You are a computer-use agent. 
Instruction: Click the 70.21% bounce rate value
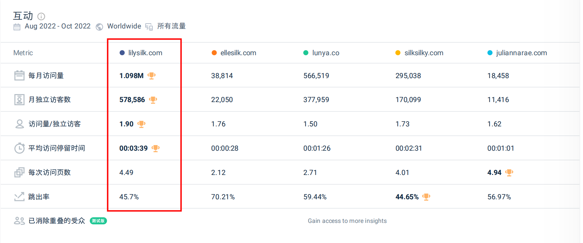[x=223, y=197]
